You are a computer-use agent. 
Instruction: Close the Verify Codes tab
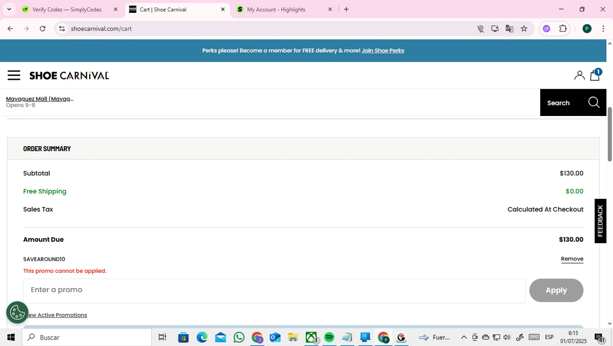pyautogui.click(x=116, y=9)
